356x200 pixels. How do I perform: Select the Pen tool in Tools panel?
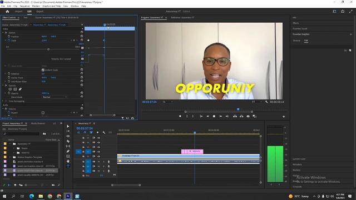click(x=68, y=151)
